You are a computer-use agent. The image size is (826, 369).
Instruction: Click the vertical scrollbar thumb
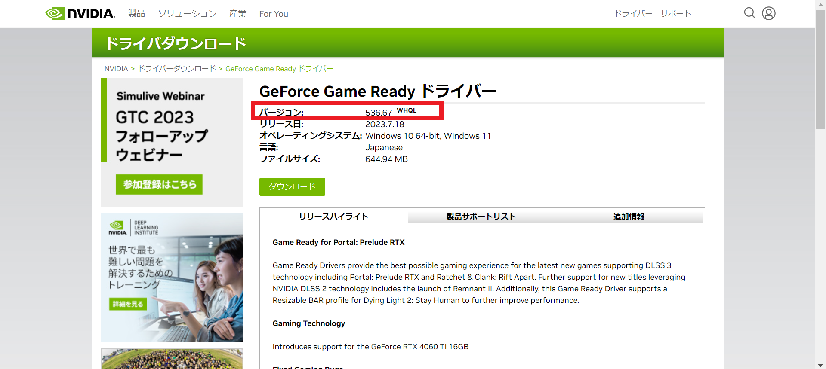point(820,69)
